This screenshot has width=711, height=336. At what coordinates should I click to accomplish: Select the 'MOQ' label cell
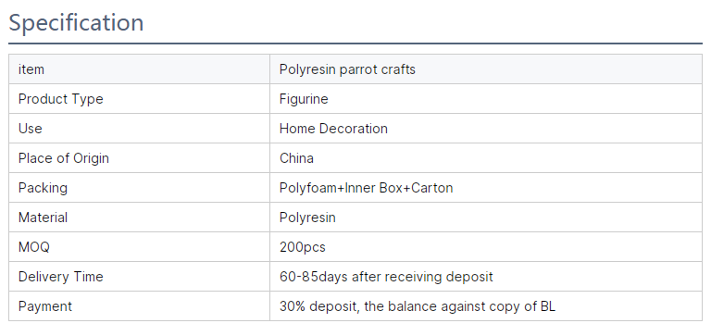tap(139, 247)
